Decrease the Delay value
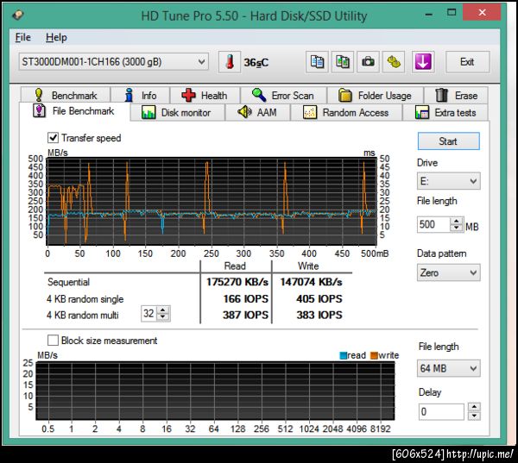Image resolution: width=518 pixels, height=463 pixels. coord(474,416)
